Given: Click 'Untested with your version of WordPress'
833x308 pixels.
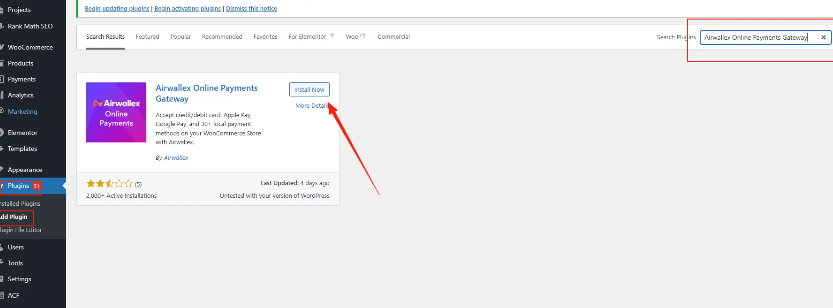Looking at the screenshot, I should coord(275,196).
